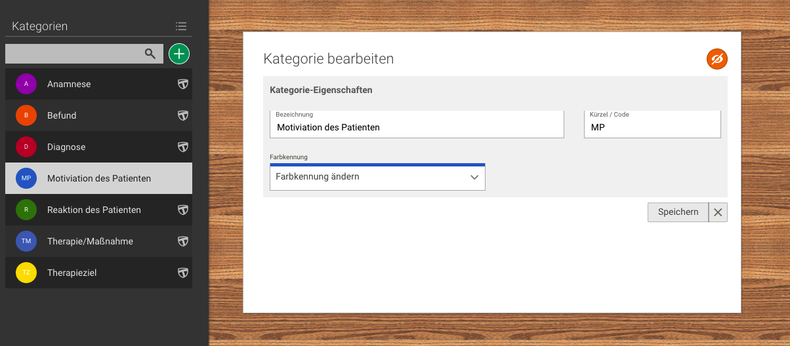The height and width of the screenshot is (346, 790).
Task: Select the Therapie/Maßnahme category
Action: pyautogui.click(x=98, y=241)
